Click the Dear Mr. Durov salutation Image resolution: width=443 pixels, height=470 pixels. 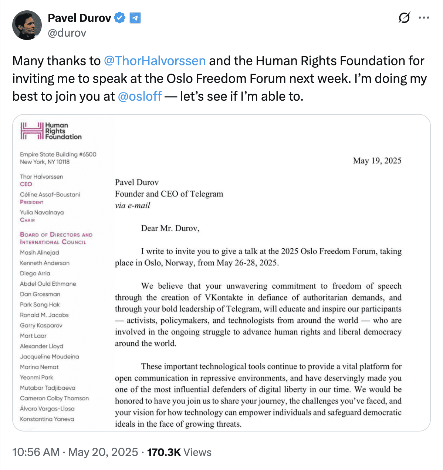pyautogui.click(x=171, y=229)
